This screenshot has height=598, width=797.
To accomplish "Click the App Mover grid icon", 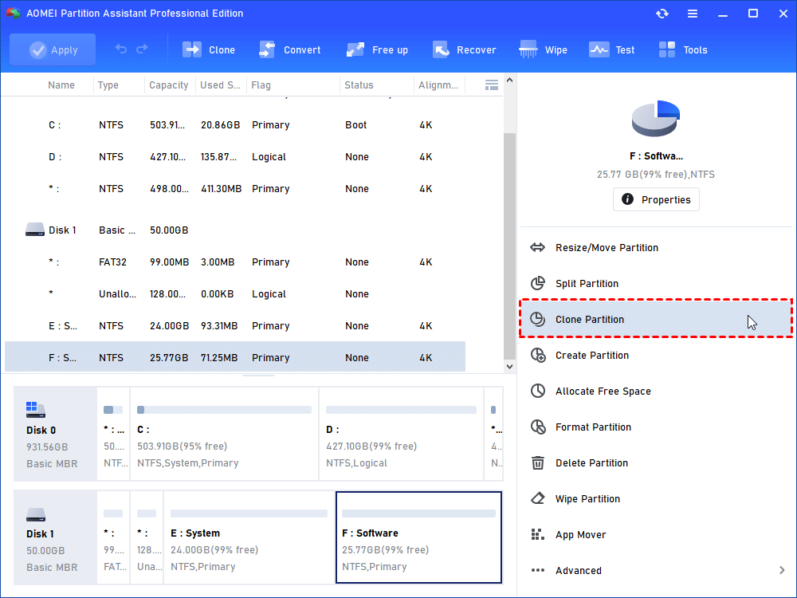I will tap(537, 534).
